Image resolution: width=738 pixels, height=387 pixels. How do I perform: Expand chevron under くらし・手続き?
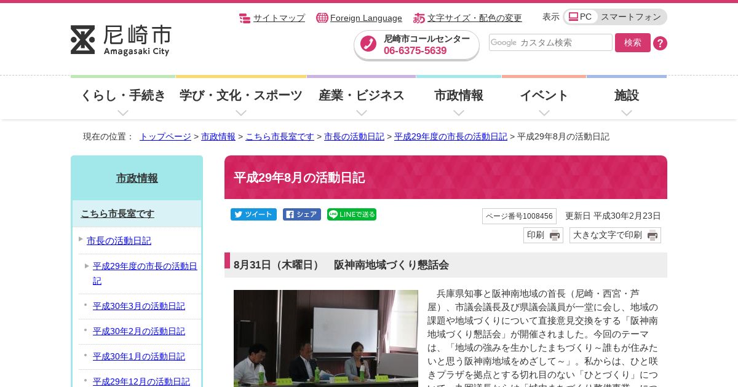pyautogui.click(x=123, y=113)
